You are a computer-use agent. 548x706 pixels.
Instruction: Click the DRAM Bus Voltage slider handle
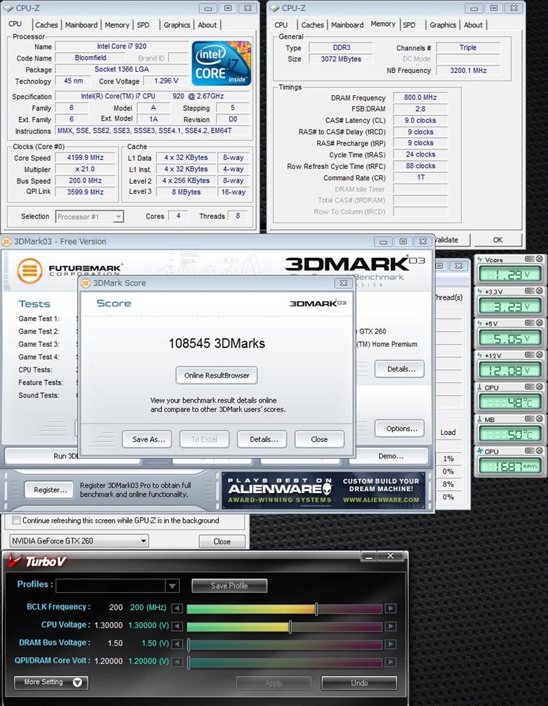pyautogui.click(x=189, y=645)
